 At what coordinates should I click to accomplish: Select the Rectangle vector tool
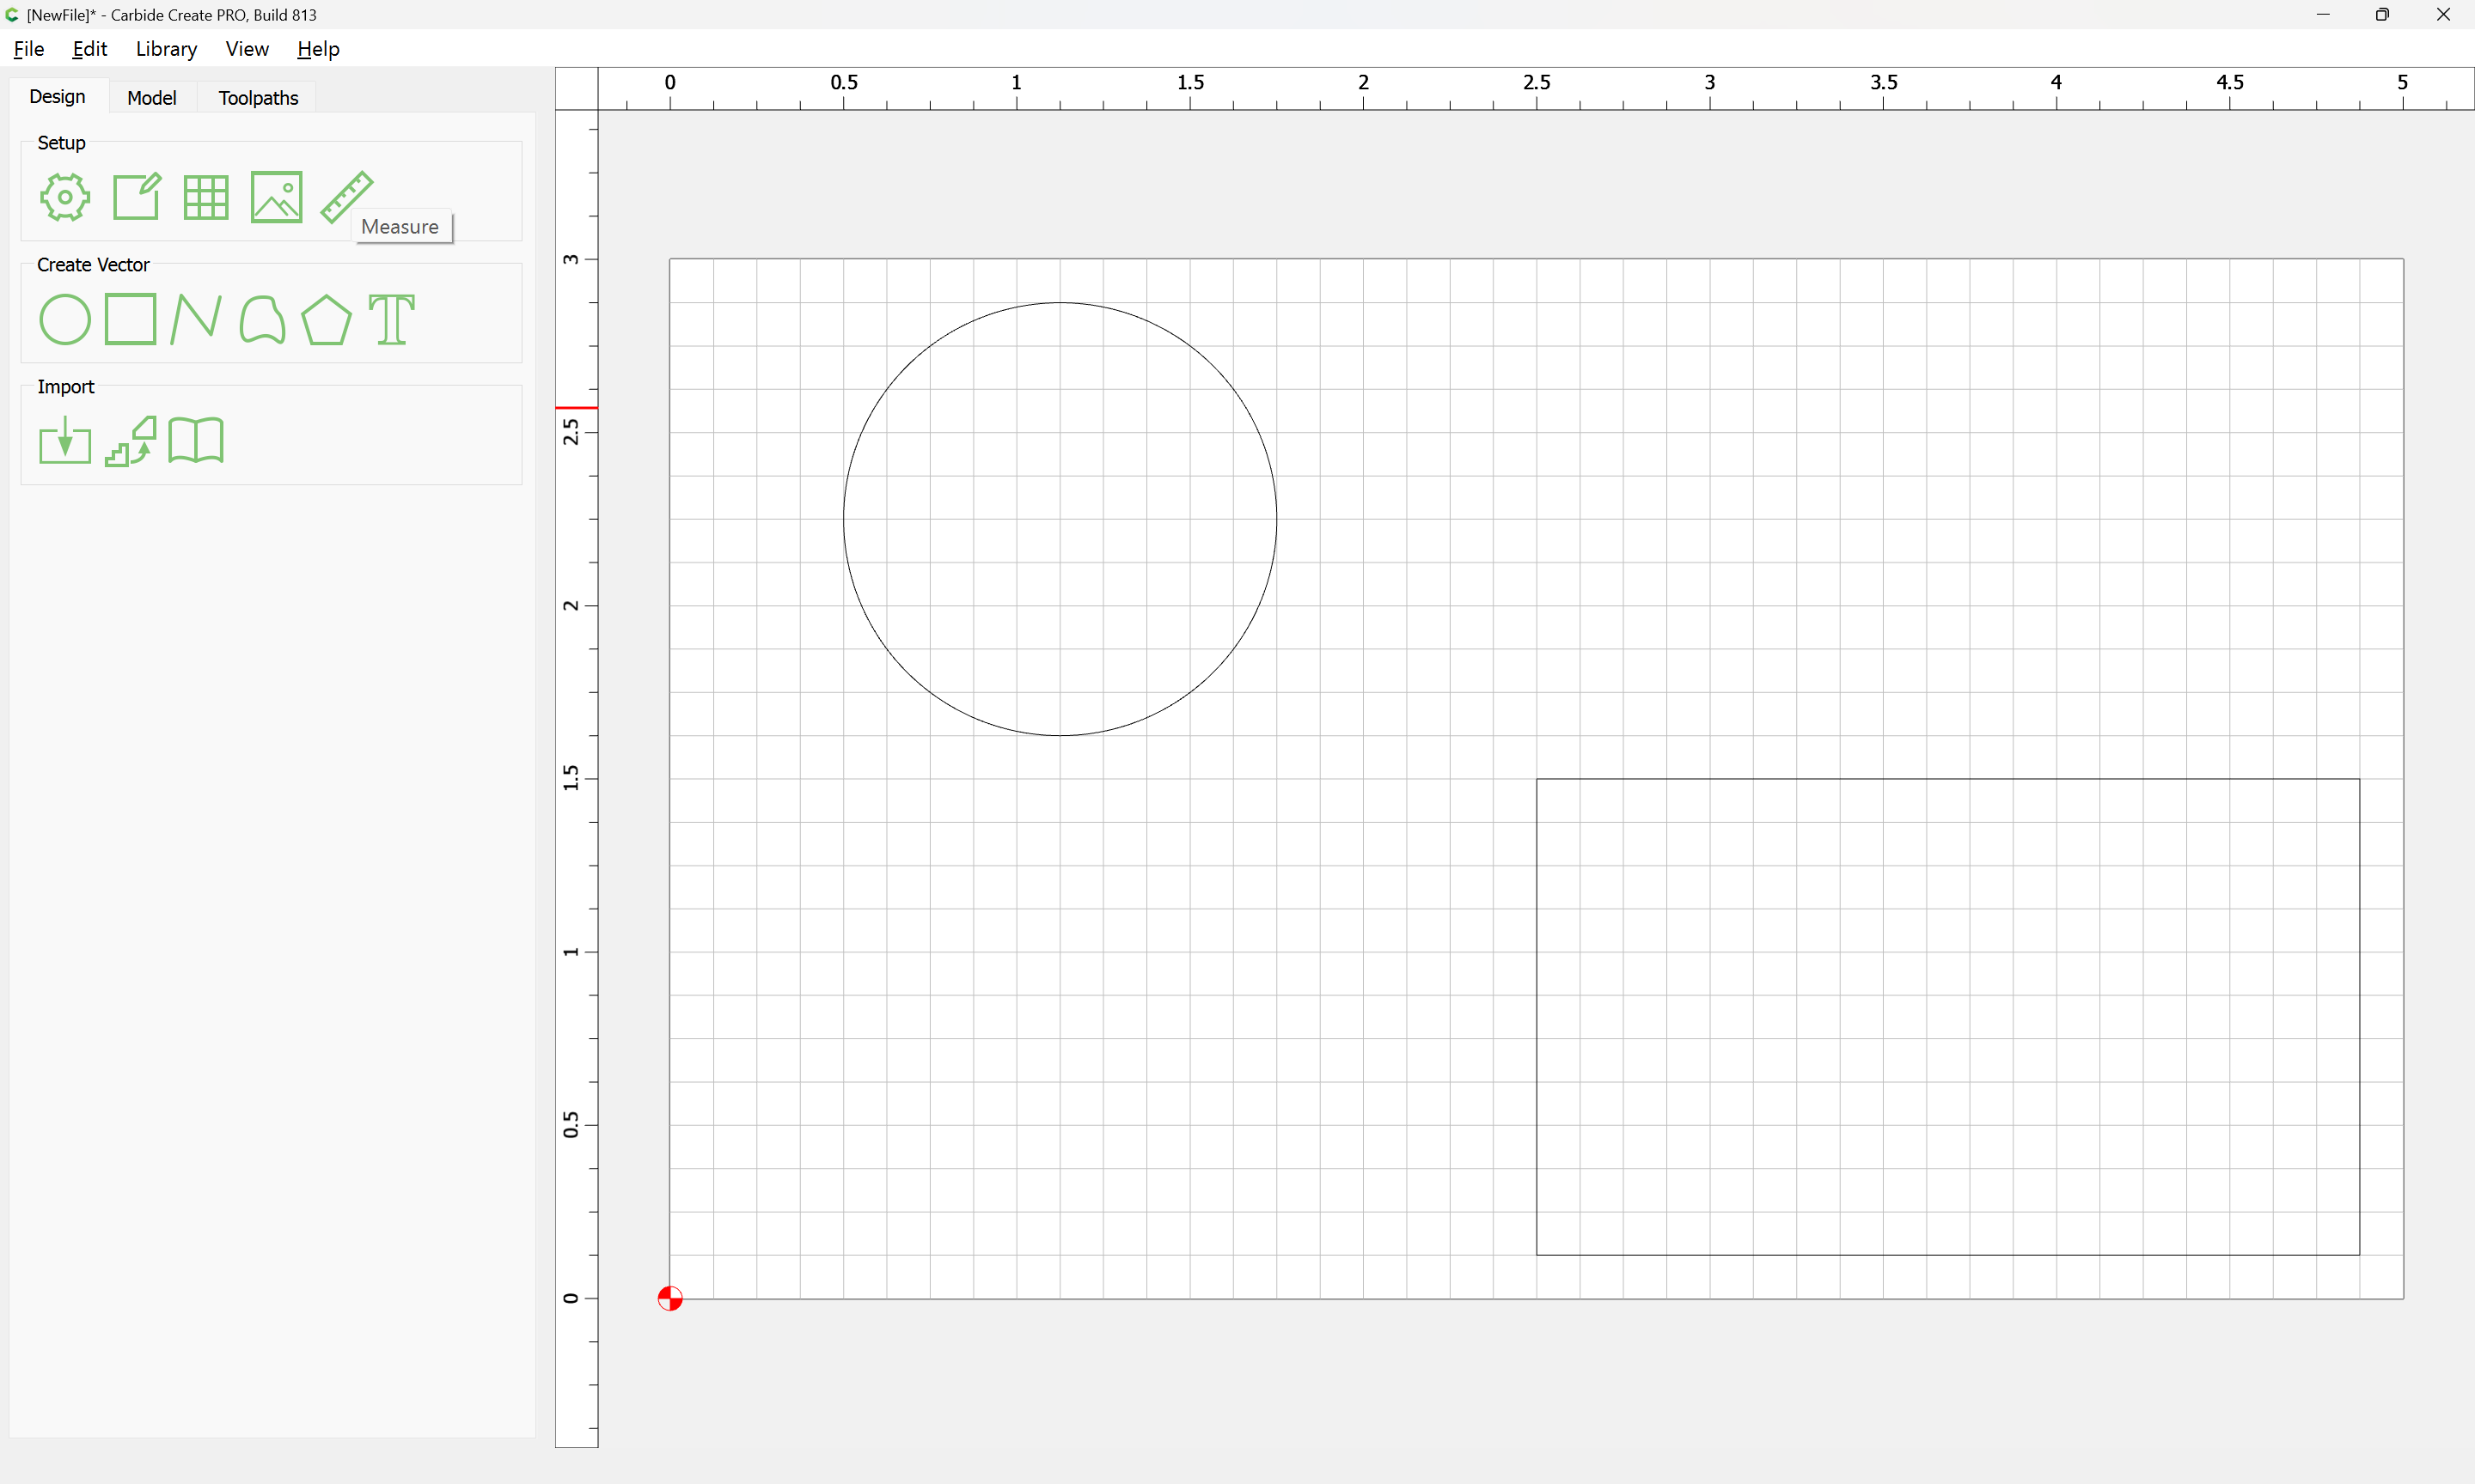130,319
